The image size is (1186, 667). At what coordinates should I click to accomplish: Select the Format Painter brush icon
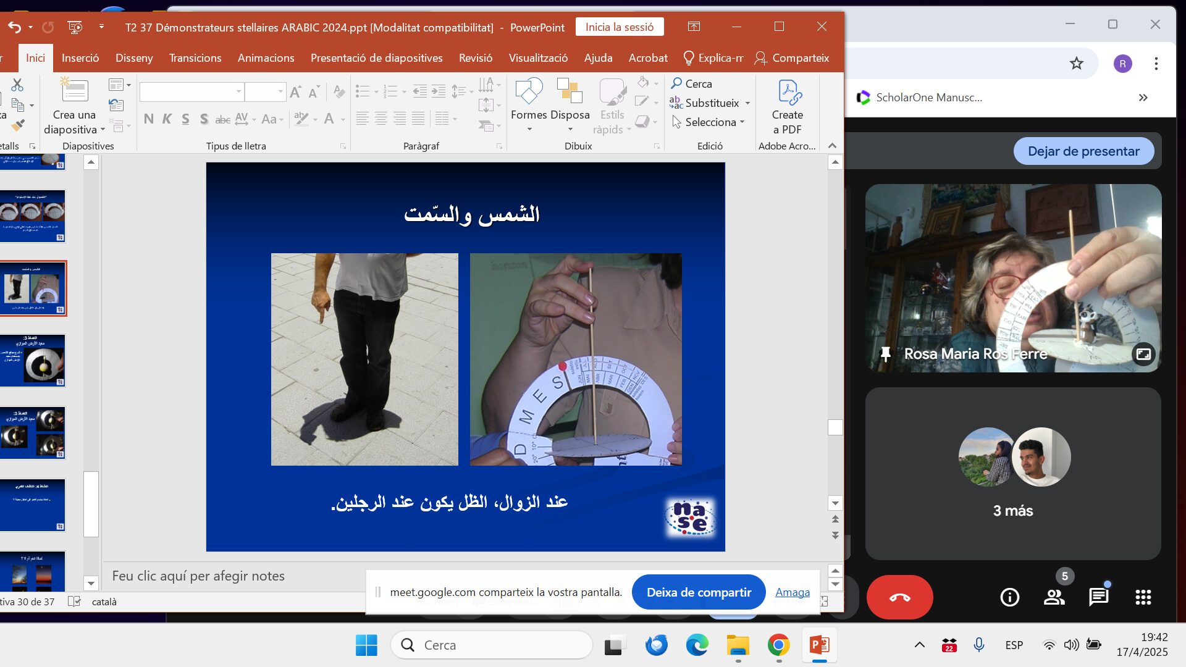pos(18,125)
